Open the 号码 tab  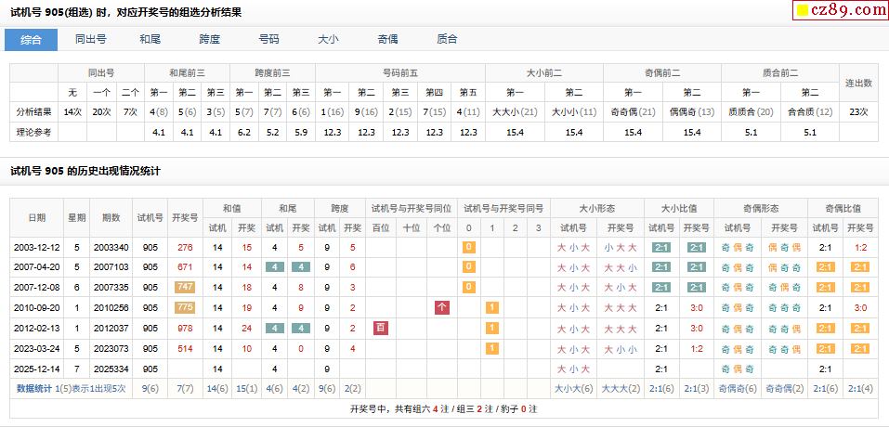pos(268,39)
